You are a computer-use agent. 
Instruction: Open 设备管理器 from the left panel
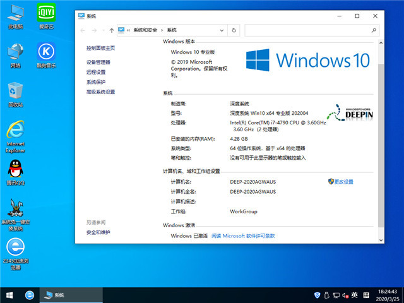[x=98, y=62]
